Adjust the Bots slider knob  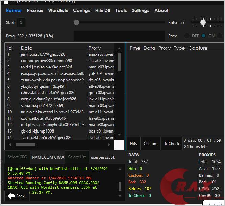pos(203,22)
